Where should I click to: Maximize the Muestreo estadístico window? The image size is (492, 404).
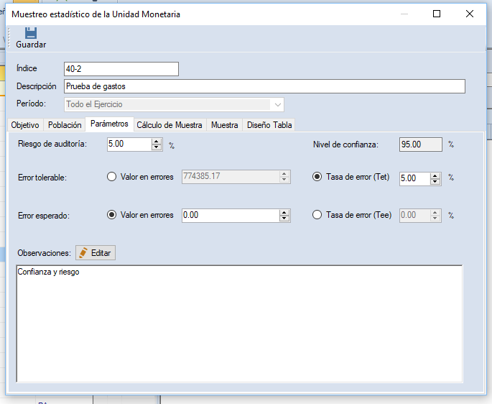437,14
